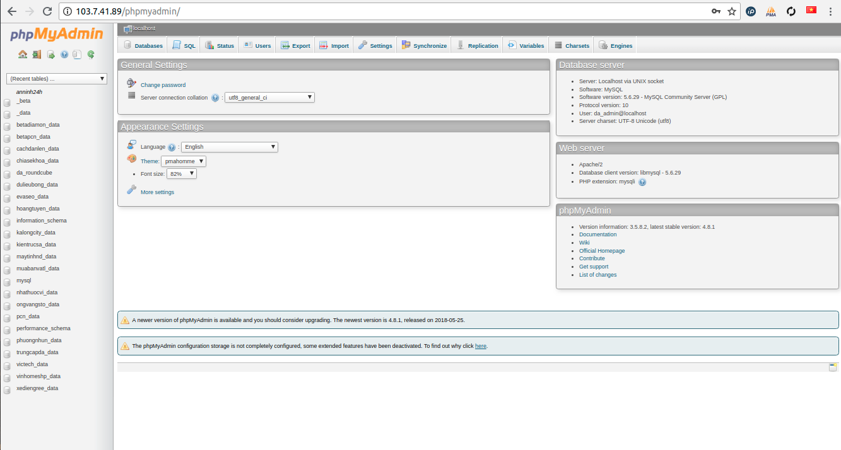
Task: Open the Wiki link
Action: 584,243
